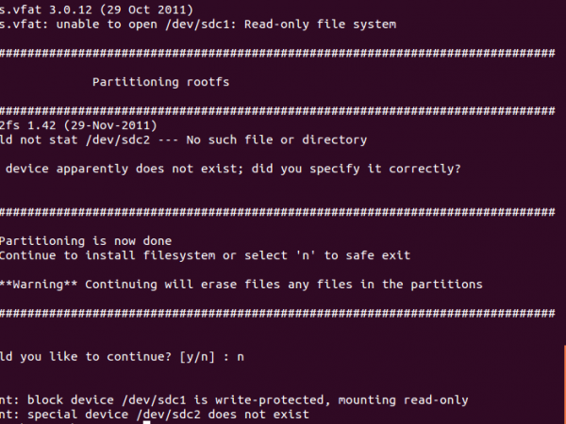Image resolution: width=566 pixels, height=424 pixels.
Task: Click "/dev/sdc2" in the special device line
Action: click(169, 415)
